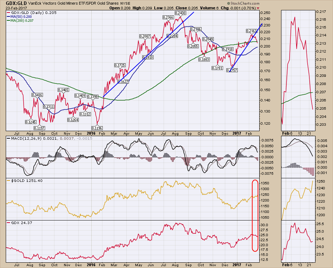Screen dimensions: 333x268
Task: Click the 0.1725 price label
Action: pyautogui.click(x=120, y=65)
